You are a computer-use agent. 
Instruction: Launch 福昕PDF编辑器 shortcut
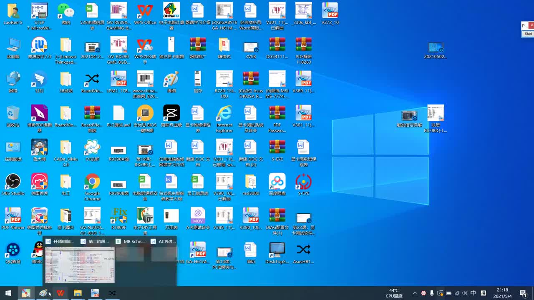click(x=39, y=119)
